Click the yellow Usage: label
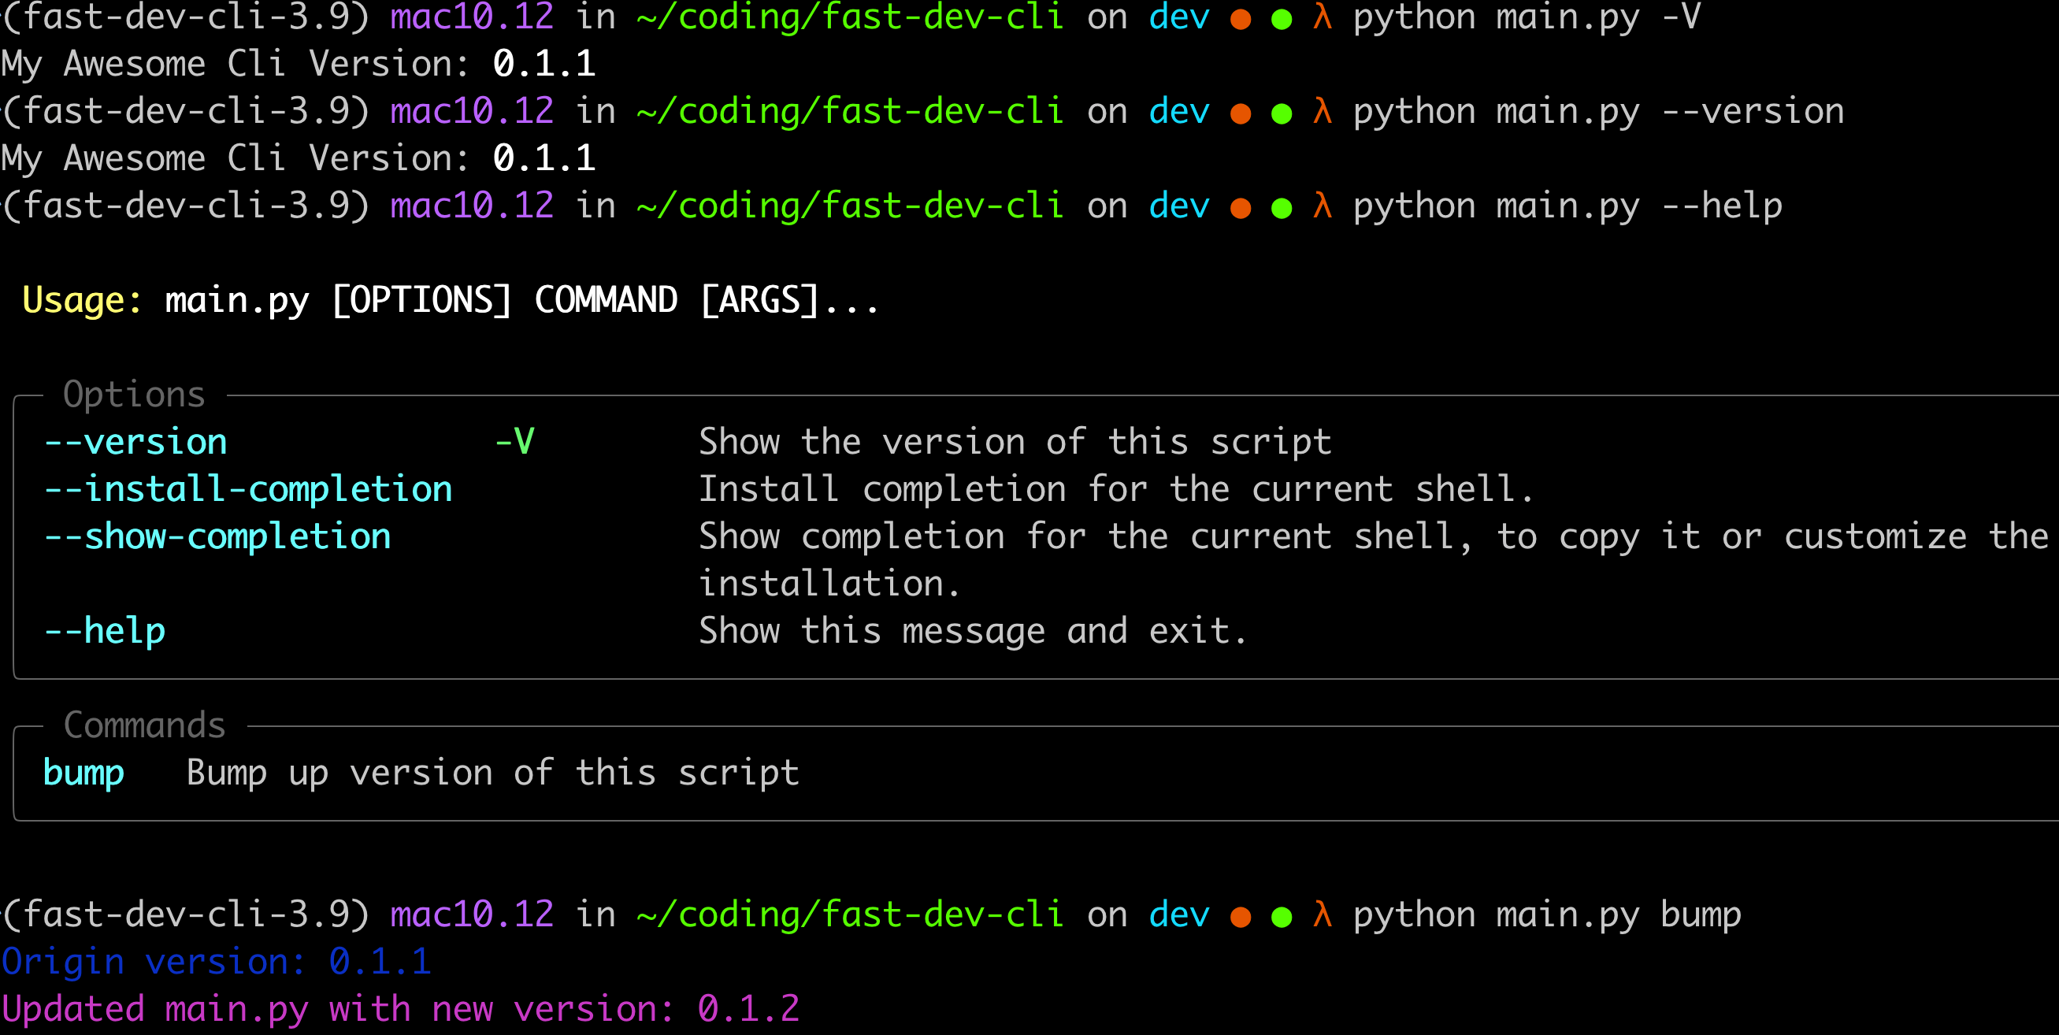2059x1035 pixels. (82, 301)
